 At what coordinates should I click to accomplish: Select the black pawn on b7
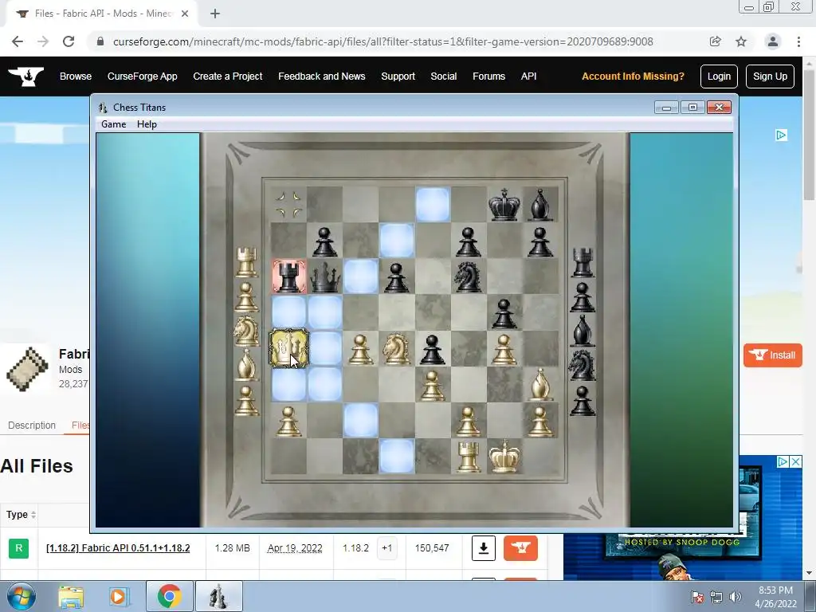[x=325, y=241]
